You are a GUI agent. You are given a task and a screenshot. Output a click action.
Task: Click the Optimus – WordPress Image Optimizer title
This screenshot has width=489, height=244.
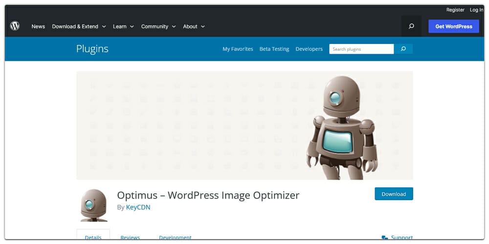208,195
